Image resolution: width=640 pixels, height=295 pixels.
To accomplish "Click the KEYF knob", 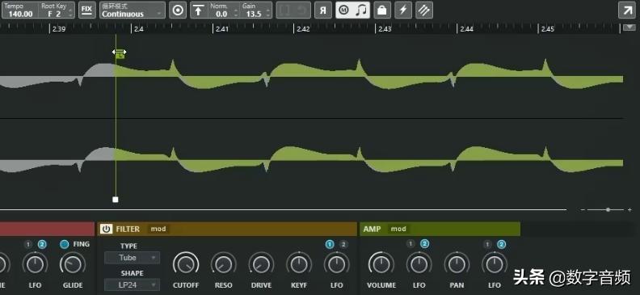I will pos(299,264).
